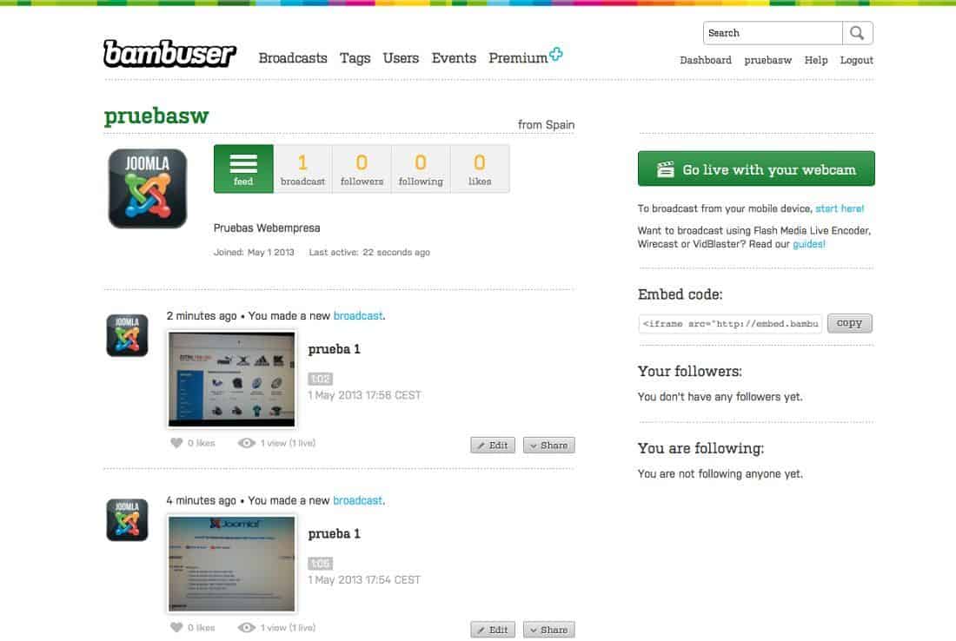Viewport: 956px width, 641px height.
Task: Select the 0 followers tab
Action: tap(362, 169)
